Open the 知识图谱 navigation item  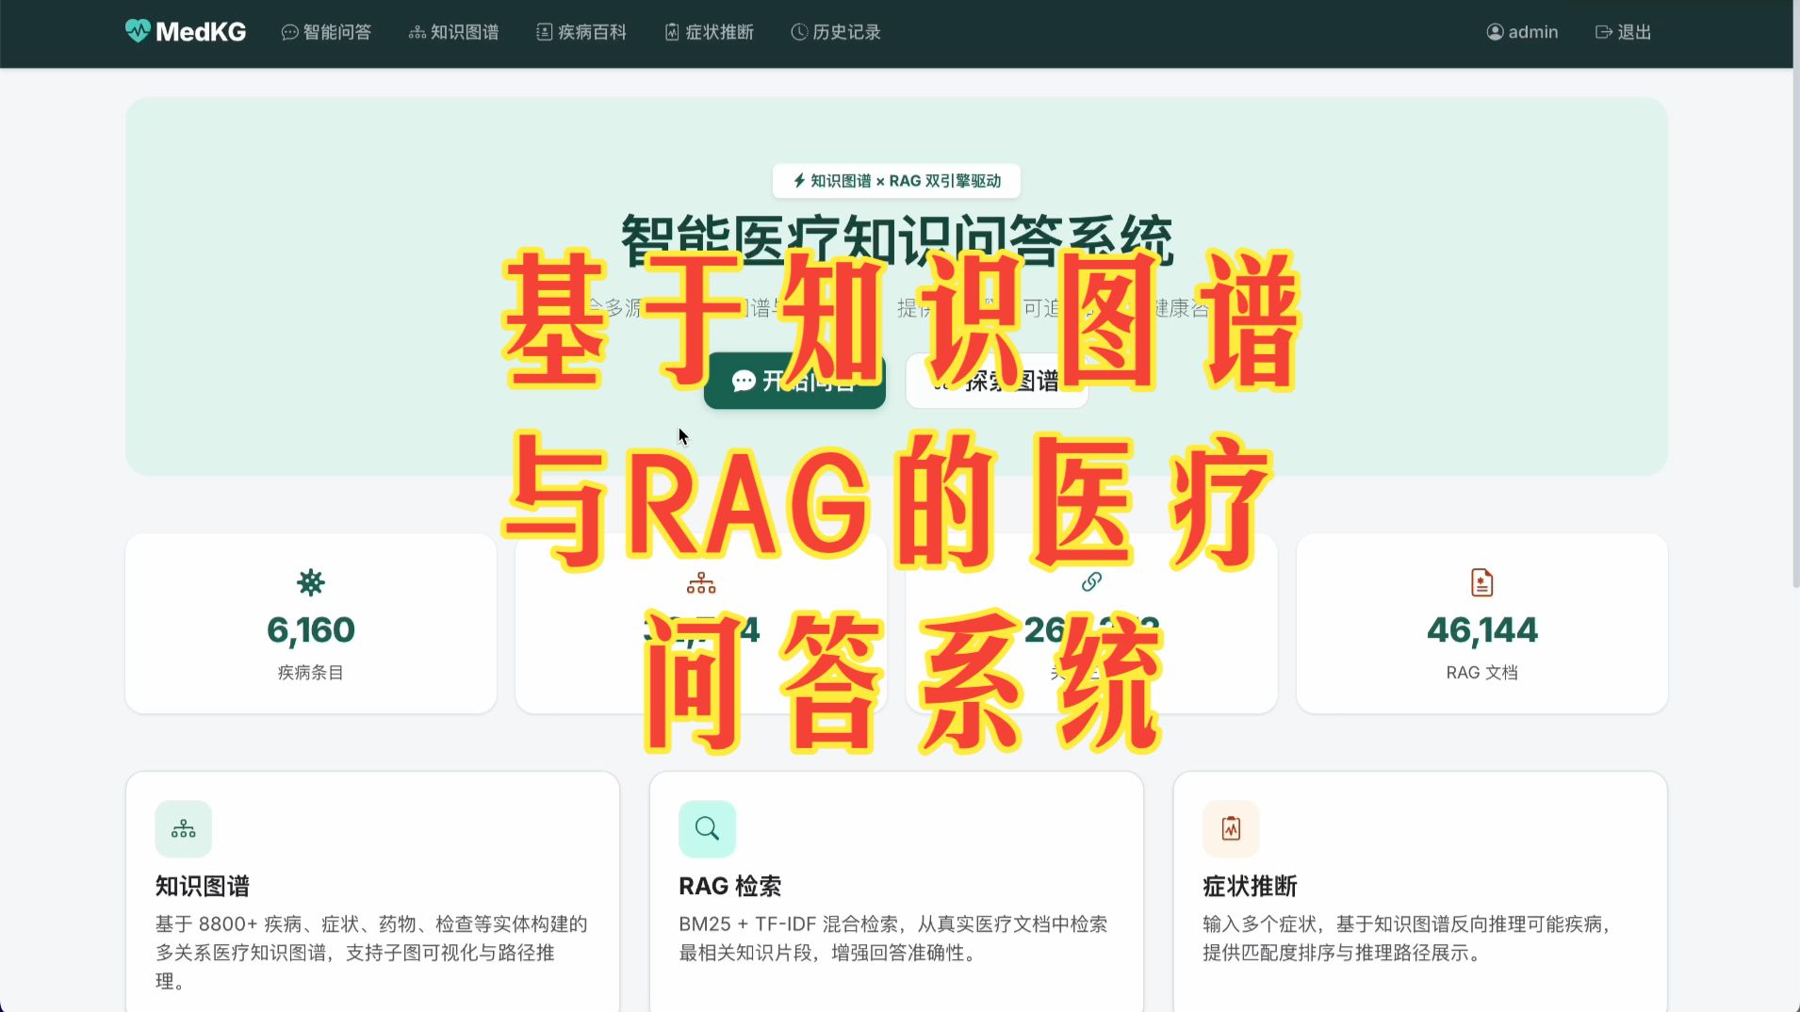[x=453, y=32]
